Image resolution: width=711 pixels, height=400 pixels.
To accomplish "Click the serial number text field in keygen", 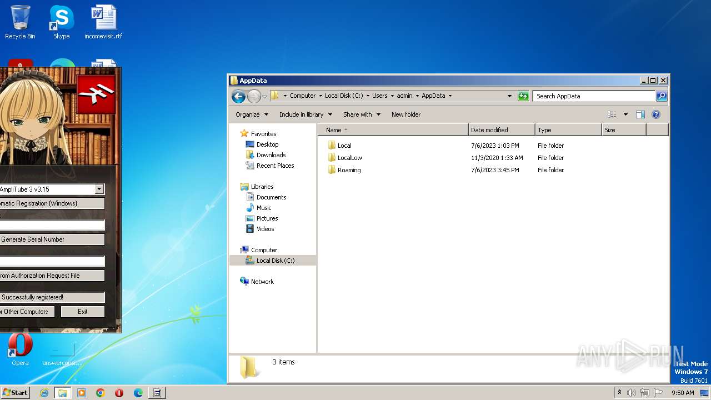I will click(x=52, y=225).
